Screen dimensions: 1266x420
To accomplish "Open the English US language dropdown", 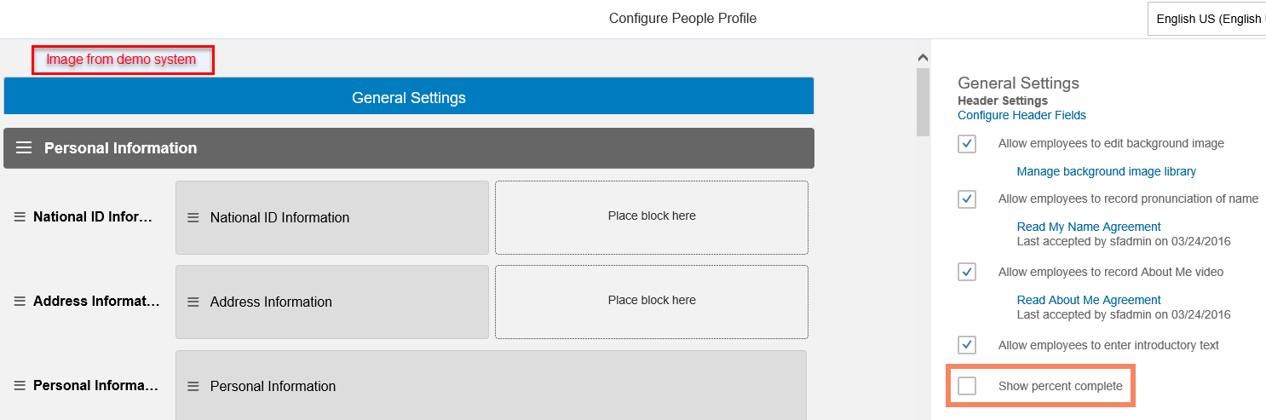I will pyautogui.click(x=1206, y=19).
